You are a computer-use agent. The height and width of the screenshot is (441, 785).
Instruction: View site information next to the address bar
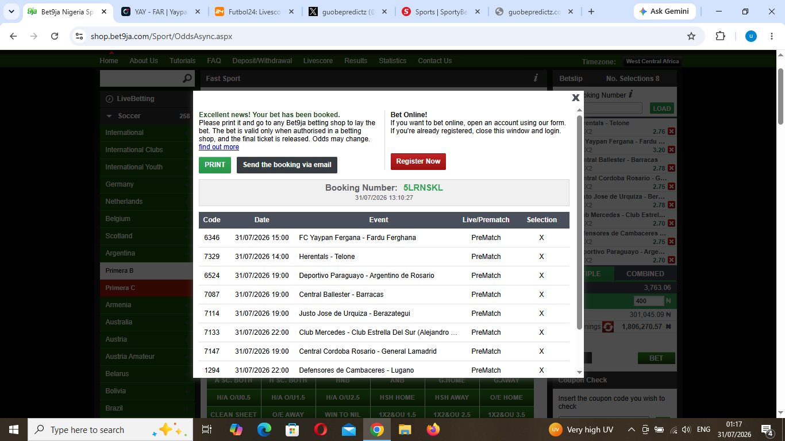click(x=79, y=36)
